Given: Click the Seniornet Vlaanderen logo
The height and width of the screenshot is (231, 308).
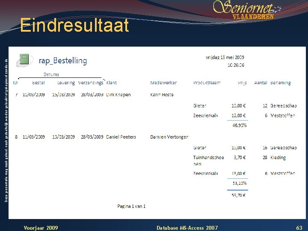Looking at the screenshot, I should pyautogui.click(x=247, y=10).
